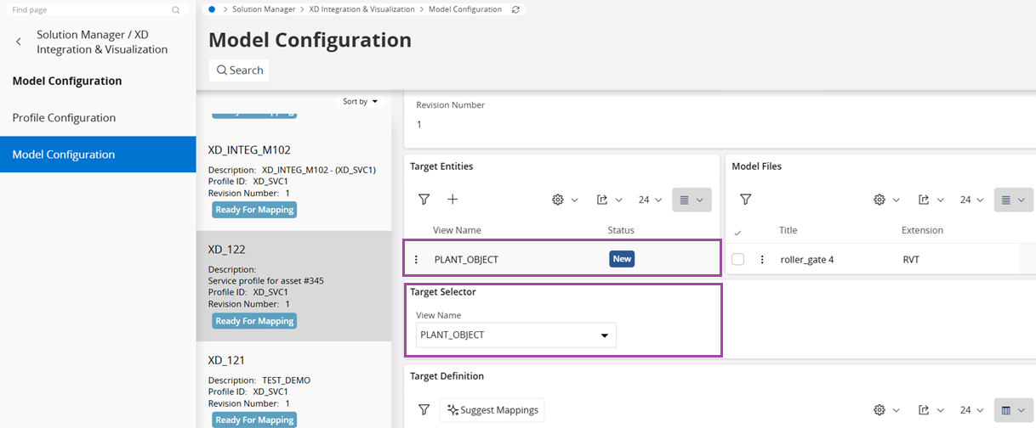
Task: Click the refresh icon beside the breadcrumb
Action: coord(515,9)
